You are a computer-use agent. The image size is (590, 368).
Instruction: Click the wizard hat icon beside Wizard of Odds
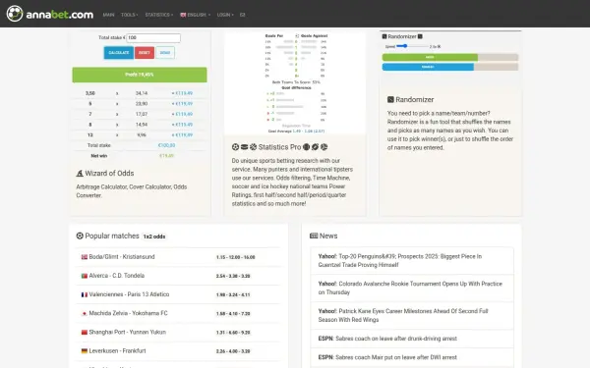(80, 173)
